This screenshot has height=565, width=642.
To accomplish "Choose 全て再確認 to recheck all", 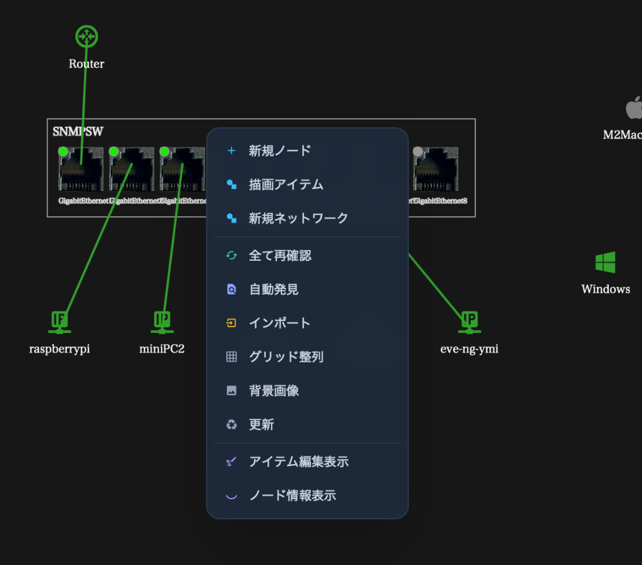I will [307, 256].
